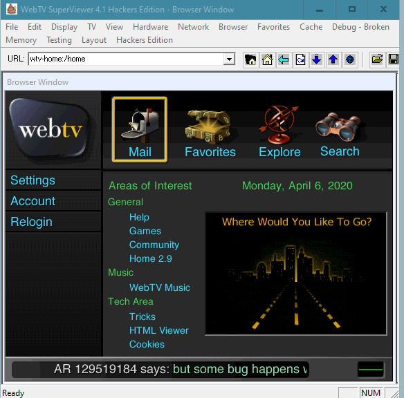Click the SuperViewer app icon in title bar
The height and width of the screenshot is (398, 404).
click(x=11, y=9)
